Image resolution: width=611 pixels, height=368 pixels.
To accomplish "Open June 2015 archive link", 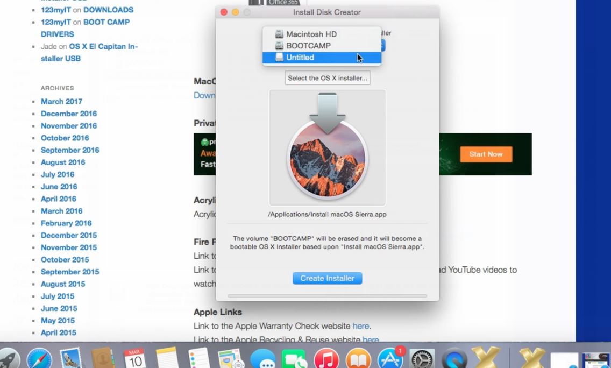I will 59,308.
